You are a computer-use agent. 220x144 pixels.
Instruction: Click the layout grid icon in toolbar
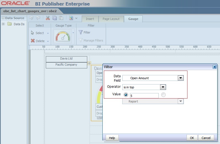(x=71, y=18)
